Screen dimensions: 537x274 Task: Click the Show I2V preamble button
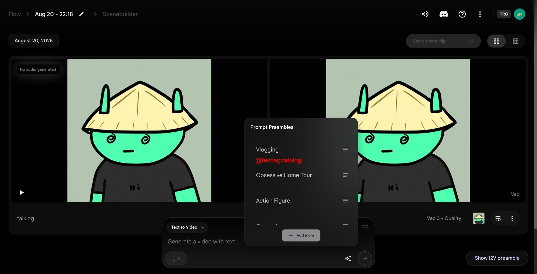click(x=497, y=258)
